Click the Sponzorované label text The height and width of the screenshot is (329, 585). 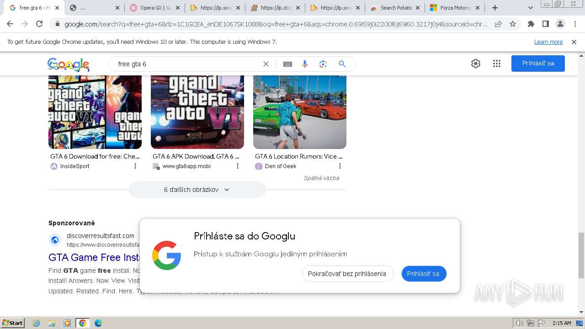72,223
